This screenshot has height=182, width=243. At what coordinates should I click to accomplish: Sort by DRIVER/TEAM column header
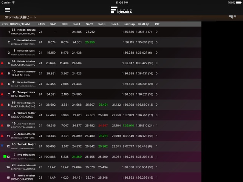(x=20, y=24)
